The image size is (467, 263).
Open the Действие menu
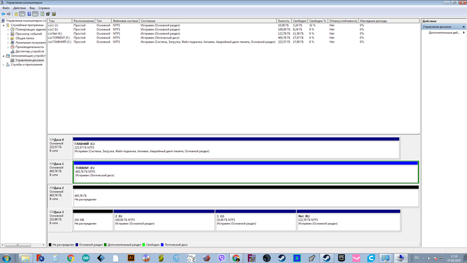[19, 8]
